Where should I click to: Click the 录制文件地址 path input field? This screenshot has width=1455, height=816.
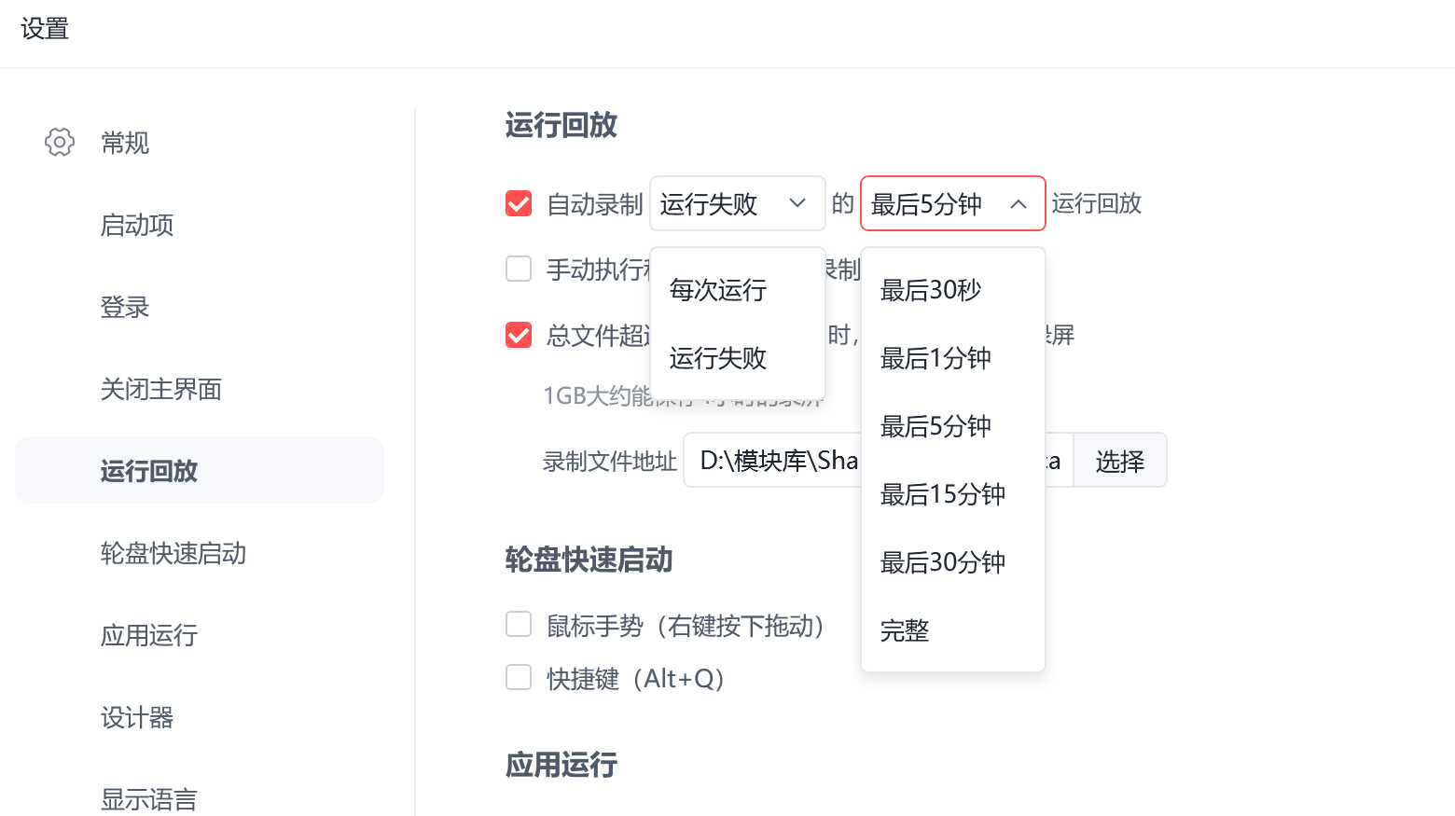click(x=774, y=461)
